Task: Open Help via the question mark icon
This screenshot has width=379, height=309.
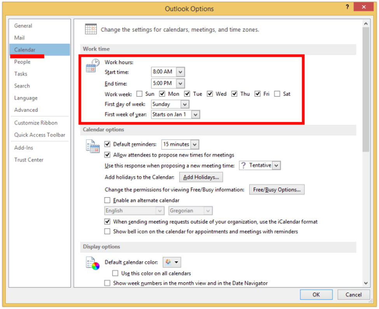Action: [347, 7]
